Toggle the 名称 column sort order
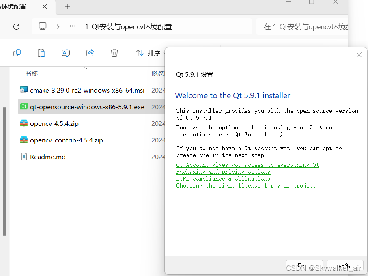The width and height of the screenshot is (368, 276). [32, 73]
